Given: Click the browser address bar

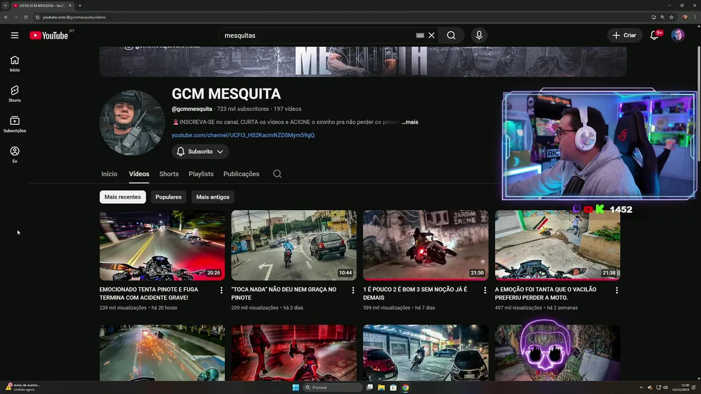Looking at the screenshot, I should pyautogui.click(x=340, y=17).
